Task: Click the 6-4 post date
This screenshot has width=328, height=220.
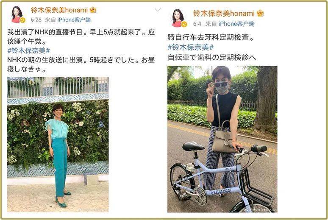Action: [x=197, y=24]
